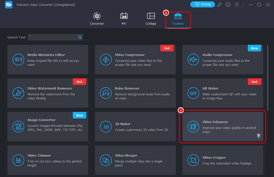Viewport: 274px width, 177px height.
Task: Open the Media Metadata Editor ID3 icon
Action: [x=18, y=60]
